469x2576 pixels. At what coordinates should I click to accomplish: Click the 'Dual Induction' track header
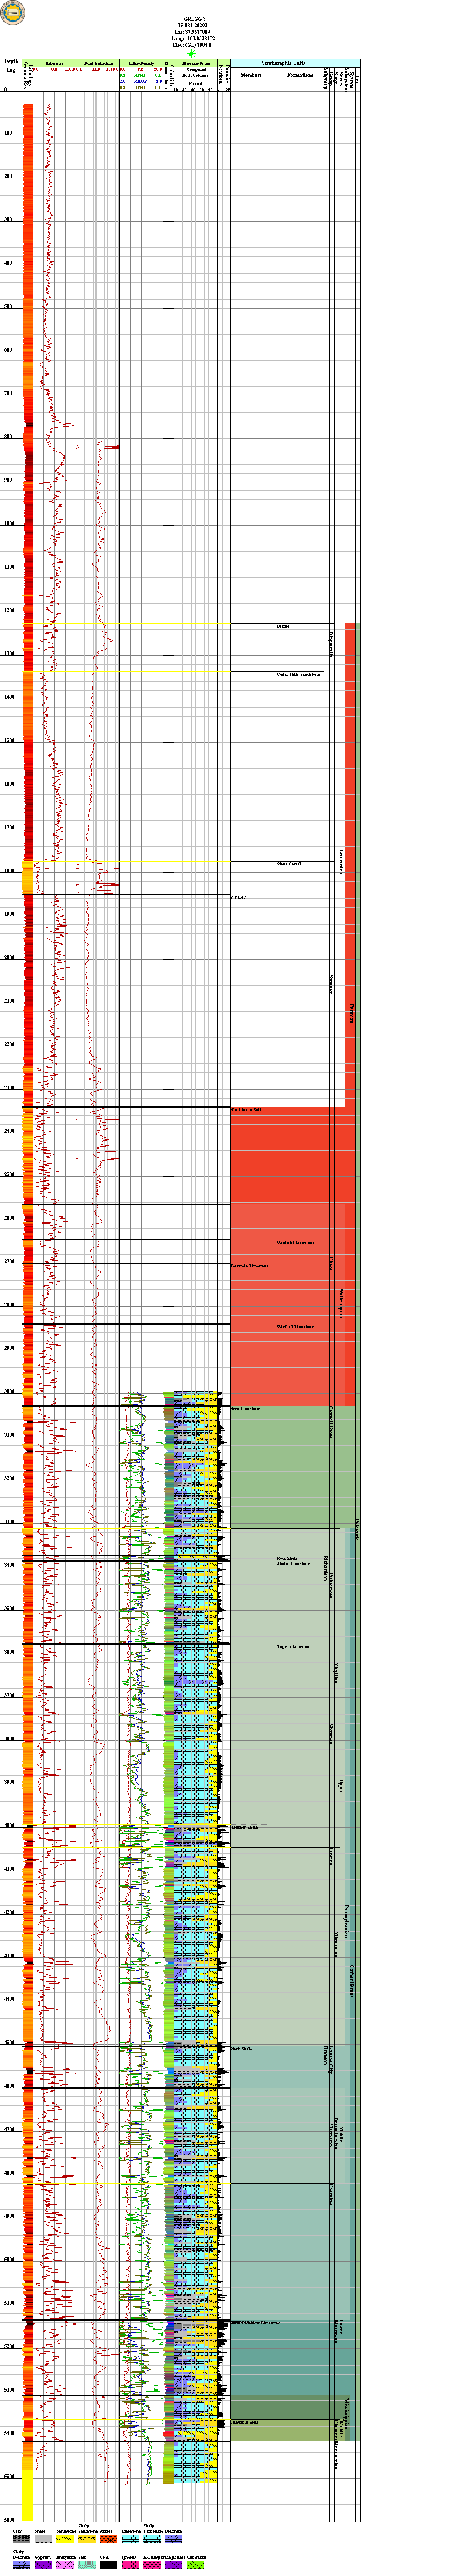coord(99,62)
